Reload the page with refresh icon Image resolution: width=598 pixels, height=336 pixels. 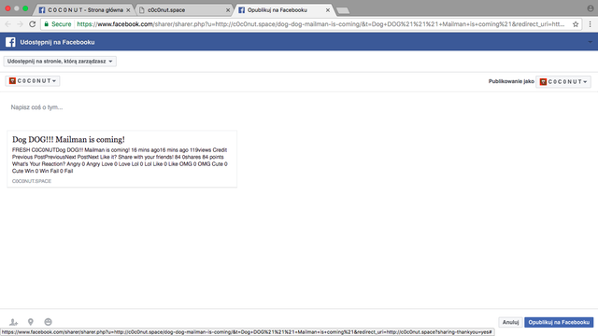[33, 24]
